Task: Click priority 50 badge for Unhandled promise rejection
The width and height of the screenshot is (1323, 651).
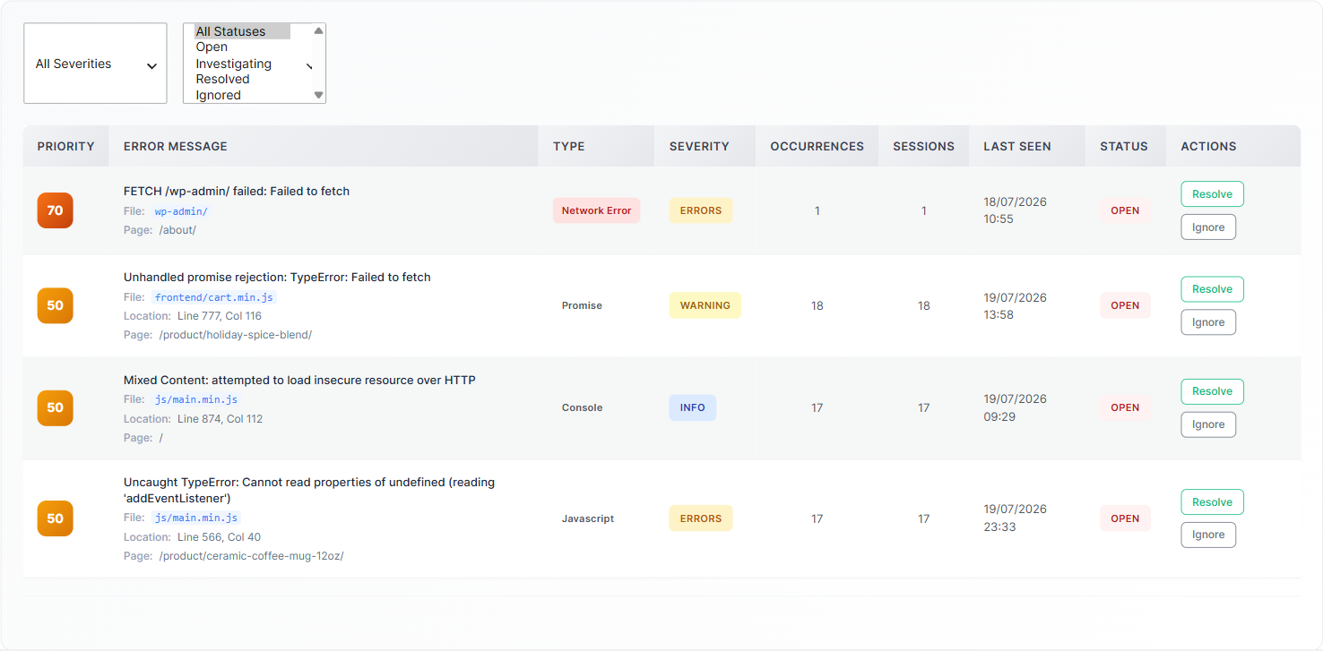Action: (x=55, y=305)
